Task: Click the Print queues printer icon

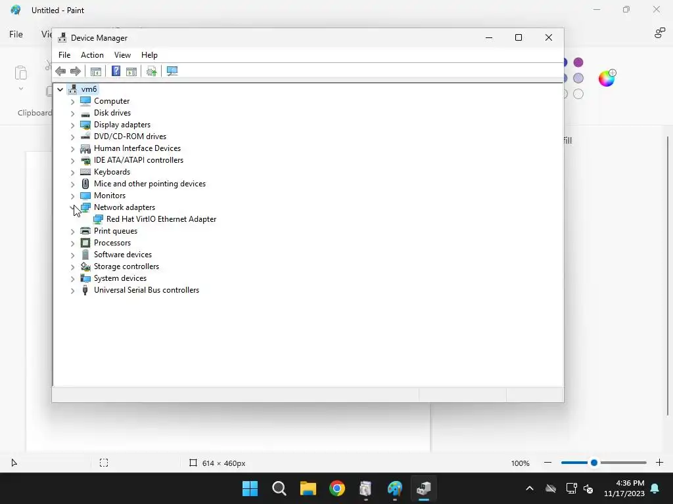Action: (85, 231)
